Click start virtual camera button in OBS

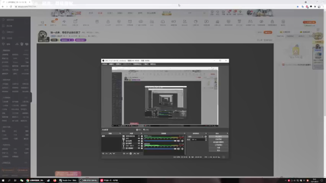point(218,142)
